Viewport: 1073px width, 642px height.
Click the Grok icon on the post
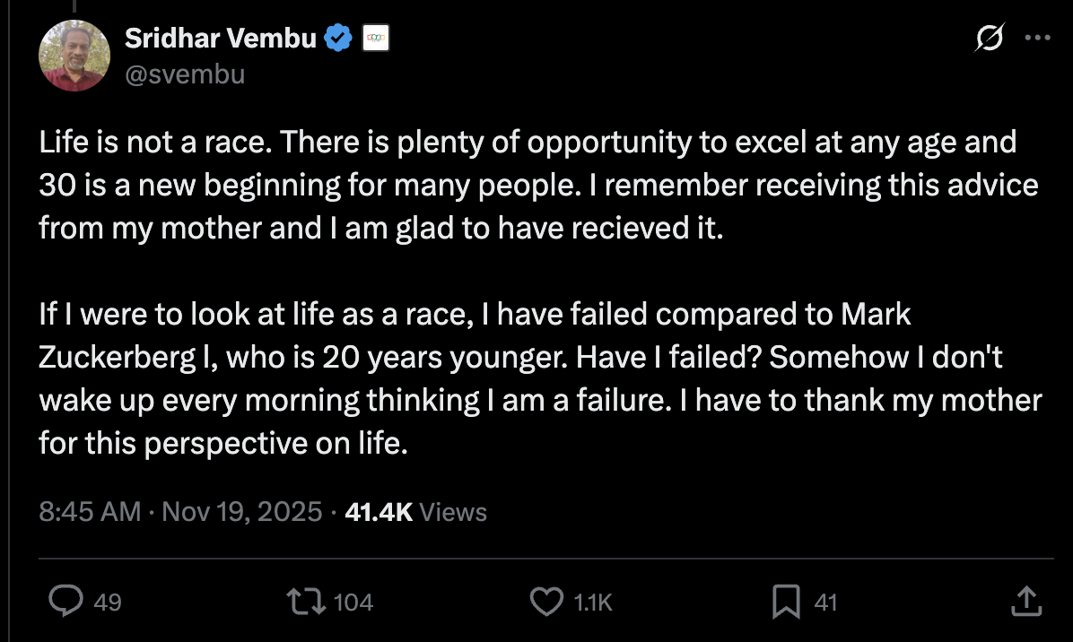pos(990,39)
